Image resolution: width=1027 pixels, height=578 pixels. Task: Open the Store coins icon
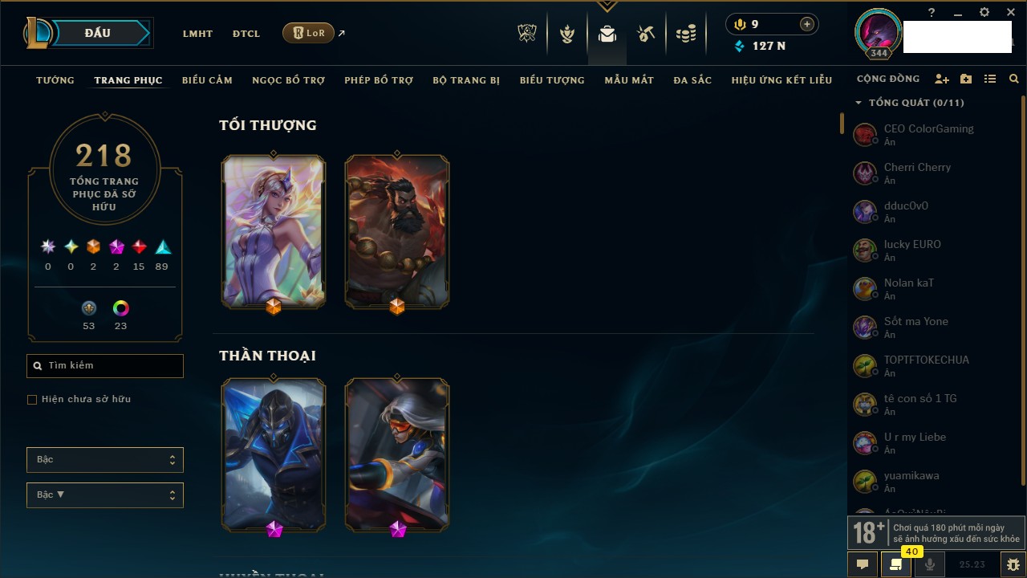(685, 34)
